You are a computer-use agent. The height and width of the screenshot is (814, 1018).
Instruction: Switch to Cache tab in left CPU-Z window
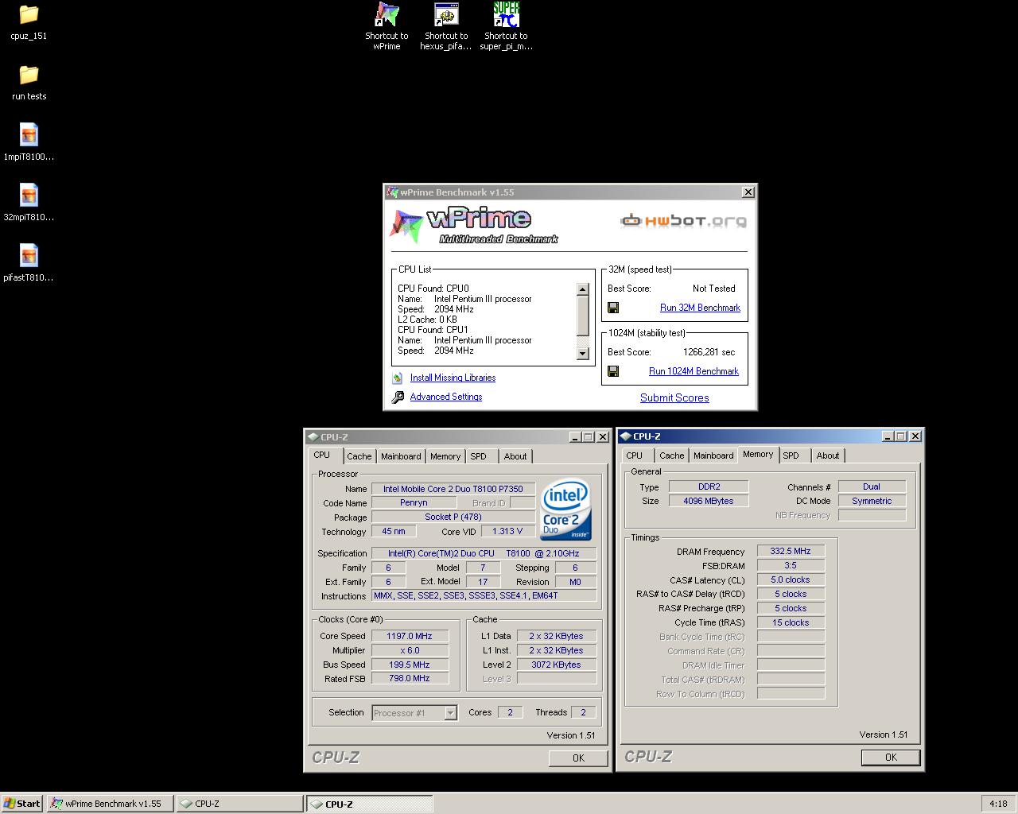(x=359, y=456)
